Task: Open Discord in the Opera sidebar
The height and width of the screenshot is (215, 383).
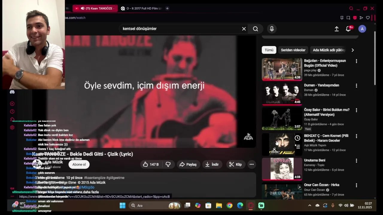Action: pos(12,92)
